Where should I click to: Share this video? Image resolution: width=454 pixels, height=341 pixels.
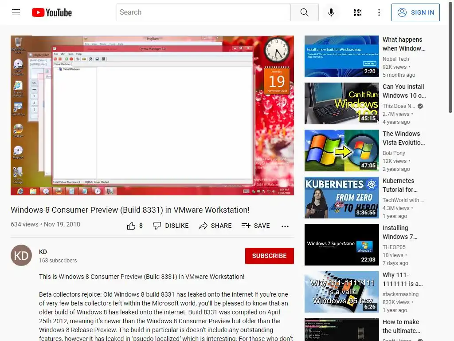(x=215, y=226)
